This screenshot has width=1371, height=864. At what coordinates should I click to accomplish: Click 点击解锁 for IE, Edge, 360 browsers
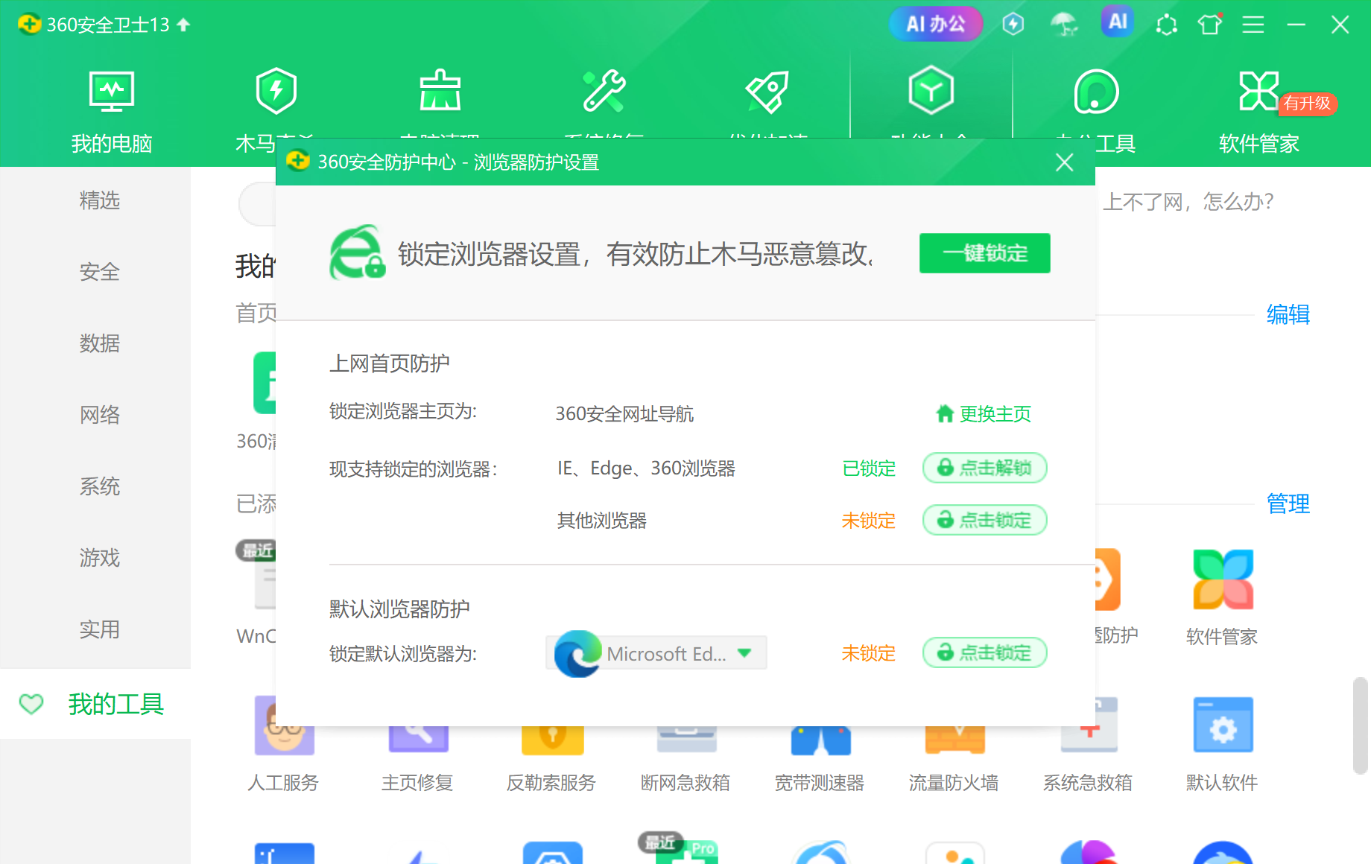click(984, 468)
